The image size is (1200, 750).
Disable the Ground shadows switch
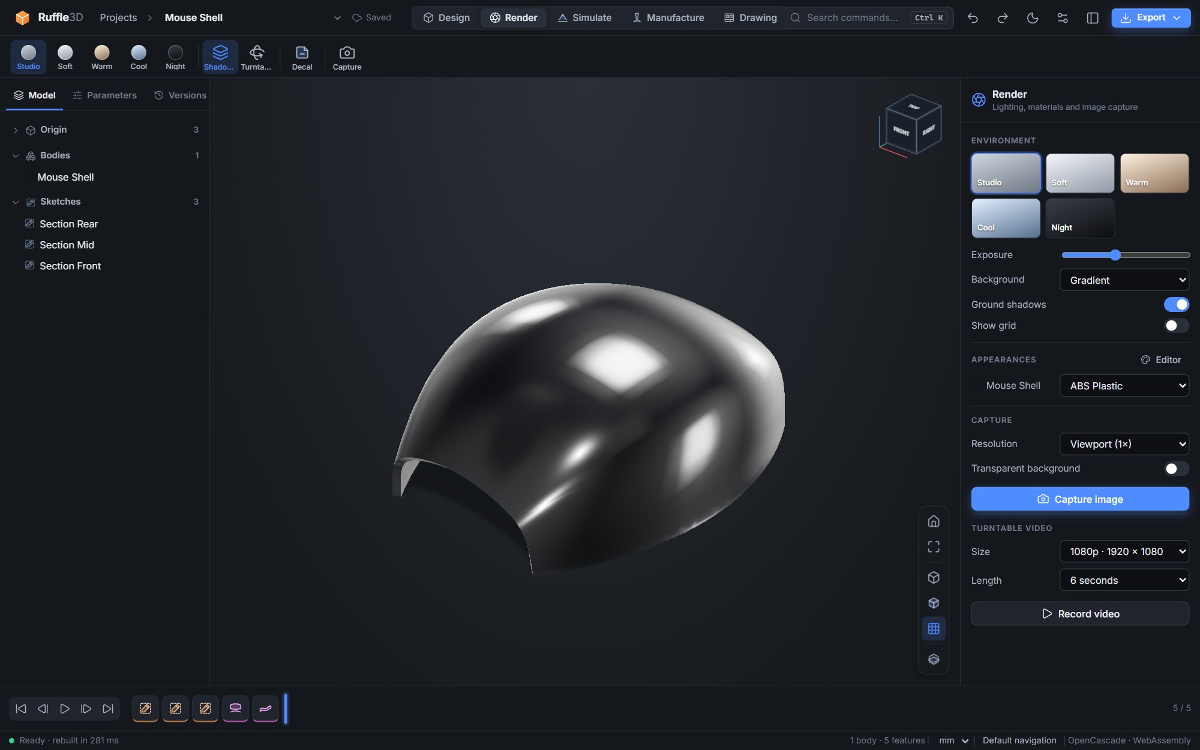click(1176, 305)
